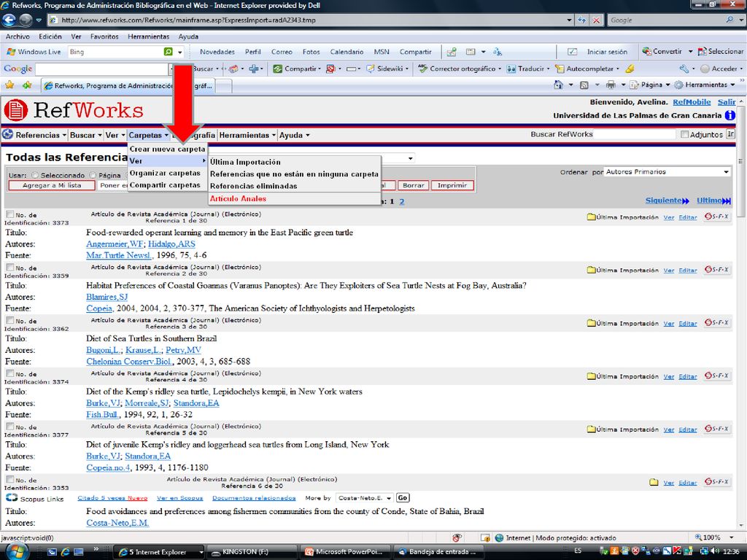Image resolution: width=747 pixels, height=560 pixels.
Task: Click the printer icon in command bar
Action: click(x=611, y=85)
